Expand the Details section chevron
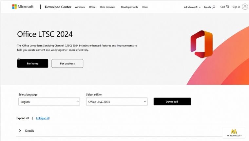This screenshot has height=141, width=249. pyautogui.click(x=20, y=131)
